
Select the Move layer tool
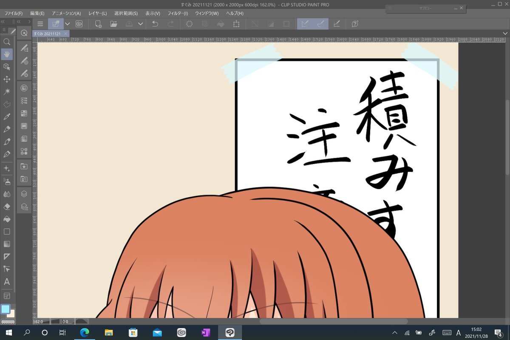click(x=7, y=79)
